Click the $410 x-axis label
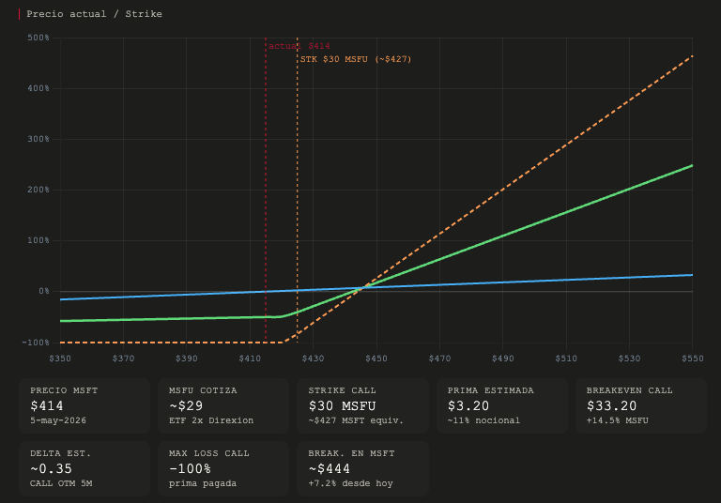 (x=250, y=358)
